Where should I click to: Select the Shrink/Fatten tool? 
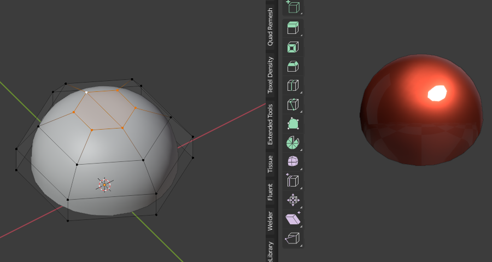coord(293,200)
